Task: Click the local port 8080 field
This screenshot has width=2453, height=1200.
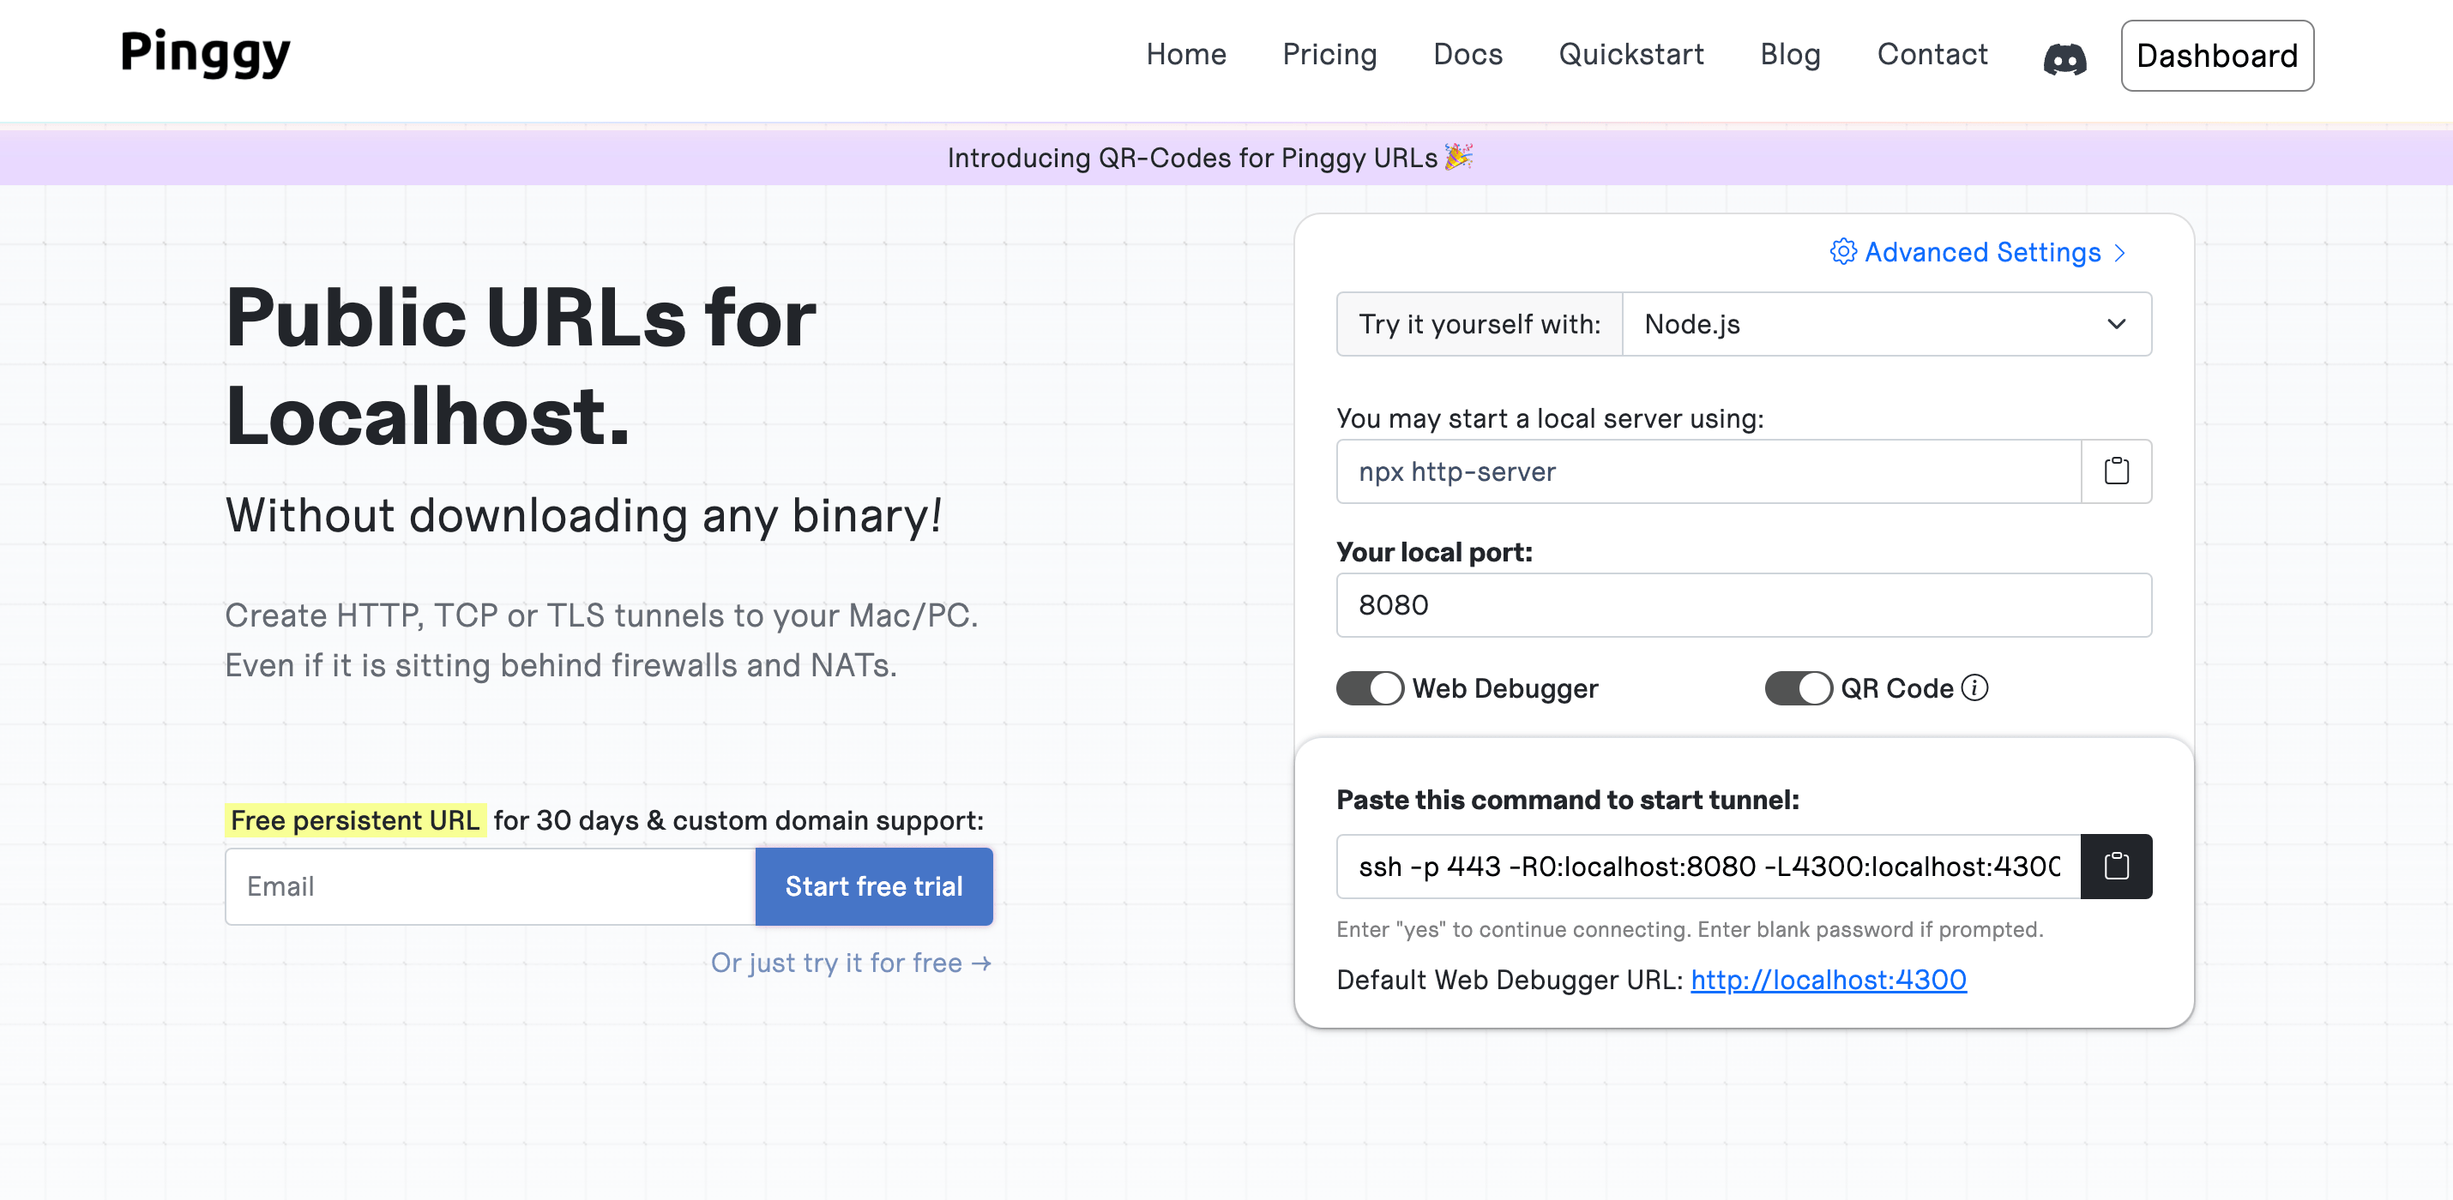Action: coord(1743,605)
